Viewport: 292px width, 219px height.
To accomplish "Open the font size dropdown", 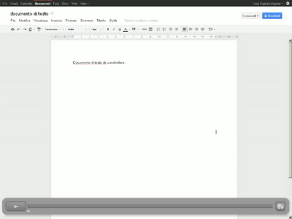I will (96, 29).
